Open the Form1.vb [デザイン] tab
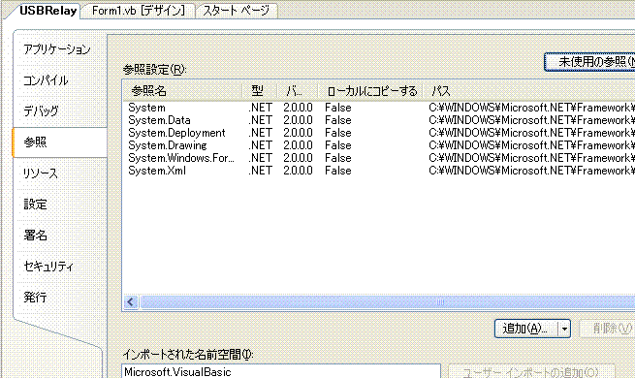Screen dimensions: 635x378 138,11
